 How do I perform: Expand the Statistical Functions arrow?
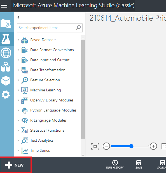(x=18, y=131)
